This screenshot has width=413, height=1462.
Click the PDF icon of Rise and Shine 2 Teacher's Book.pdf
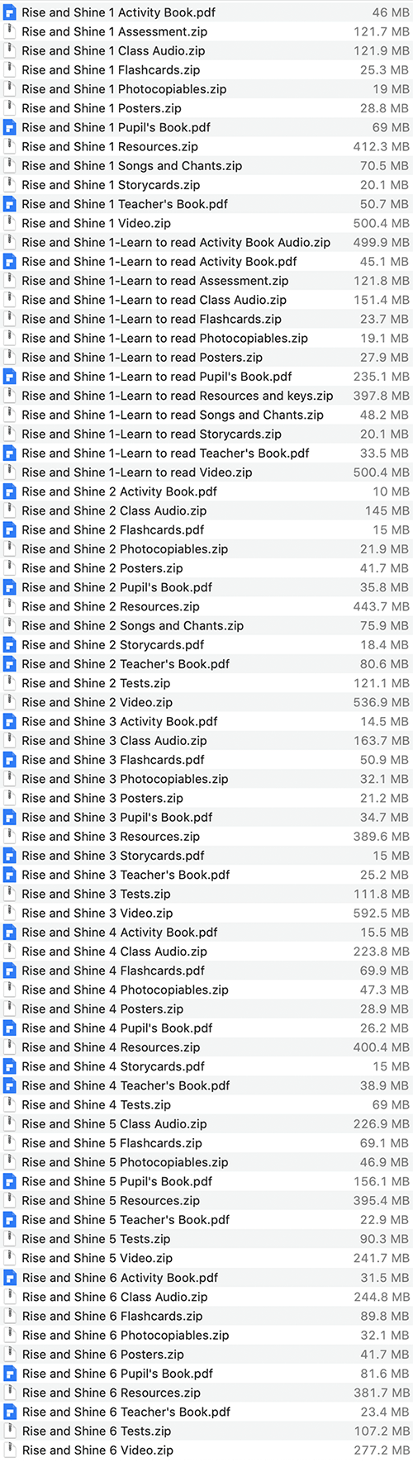pos(10,664)
